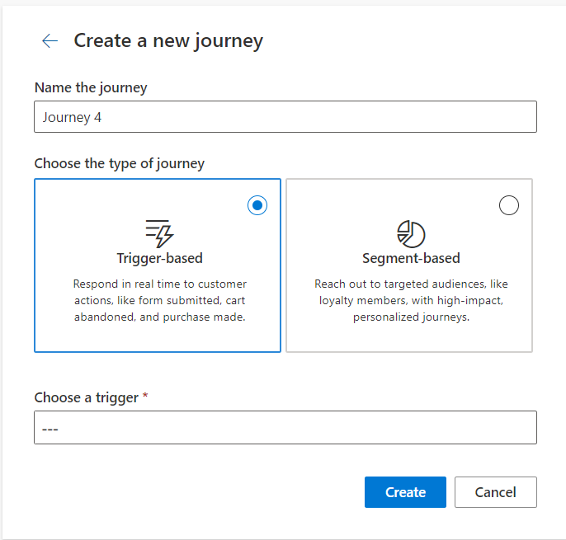This screenshot has height=540, width=566.
Task: Click the Trigger-based lightning icon
Action: [159, 233]
